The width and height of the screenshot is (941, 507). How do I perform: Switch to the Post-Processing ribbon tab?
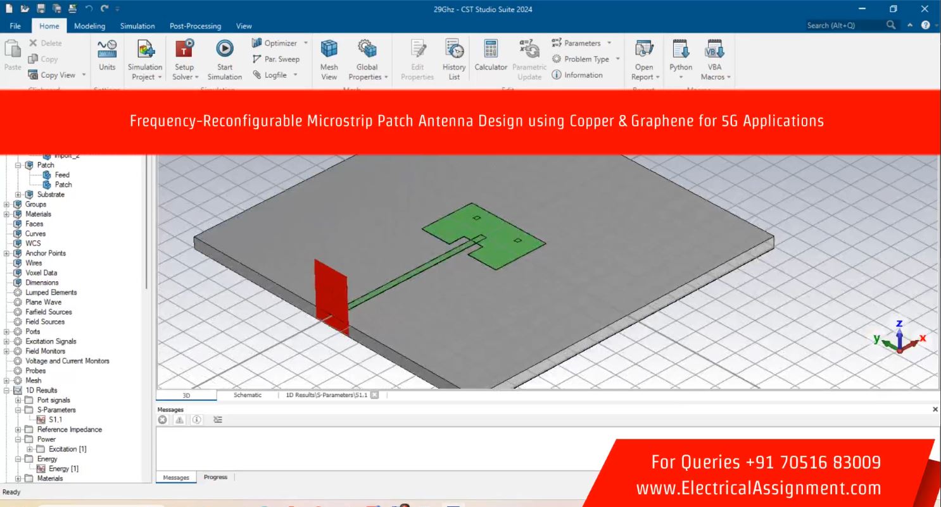pos(195,26)
